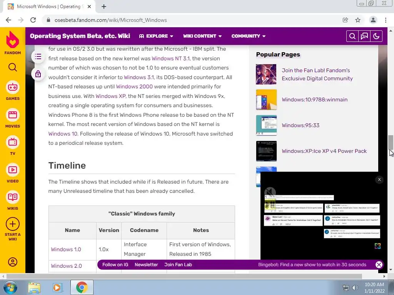Viewport: 394px width, 295px height.
Task: Expand the Explore dropdown
Action: (x=156, y=36)
